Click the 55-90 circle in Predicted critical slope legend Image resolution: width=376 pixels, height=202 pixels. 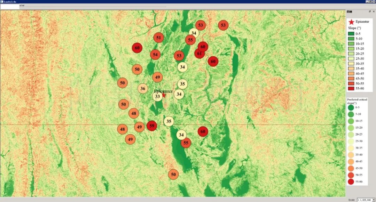[351, 181]
